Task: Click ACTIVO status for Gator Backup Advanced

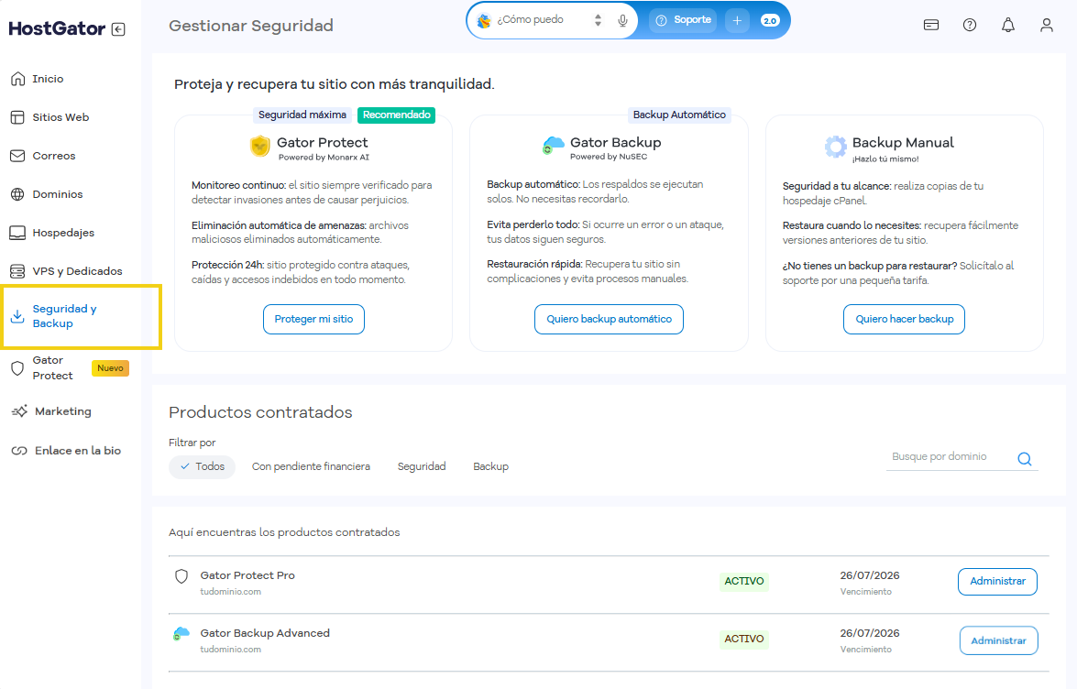Action: tap(744, 639)
